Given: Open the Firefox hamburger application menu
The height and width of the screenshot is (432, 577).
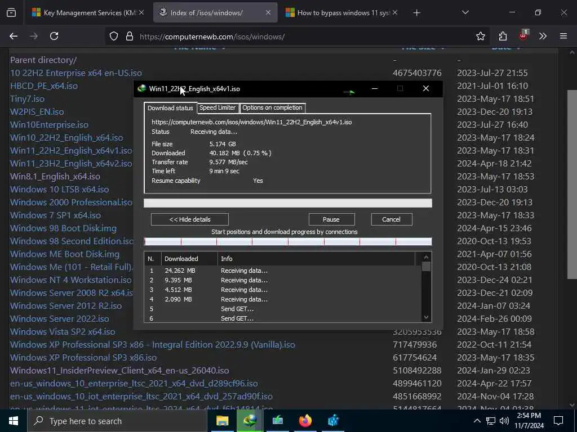Looking at the screenshot, I should point(563,36).
